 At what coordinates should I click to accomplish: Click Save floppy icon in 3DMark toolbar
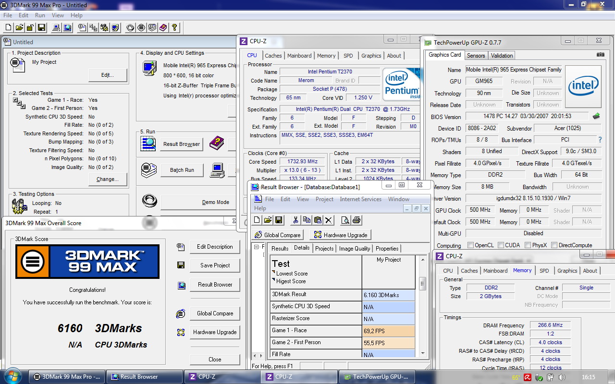41,28
